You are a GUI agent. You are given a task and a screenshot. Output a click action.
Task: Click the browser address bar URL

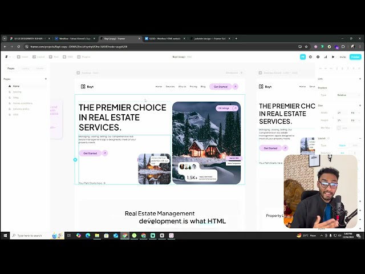point(79,47)
